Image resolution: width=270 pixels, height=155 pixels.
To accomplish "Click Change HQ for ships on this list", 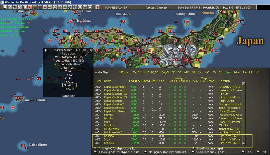I will point(117,148).
